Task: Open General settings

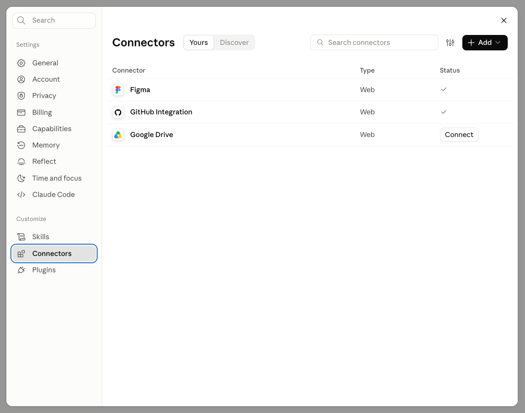Action: click(54, 63)
